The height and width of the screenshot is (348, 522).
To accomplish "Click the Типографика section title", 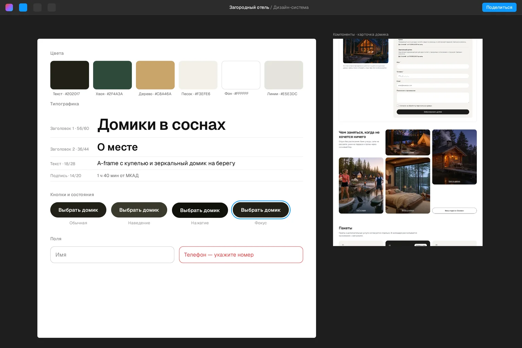I will 65,104.
